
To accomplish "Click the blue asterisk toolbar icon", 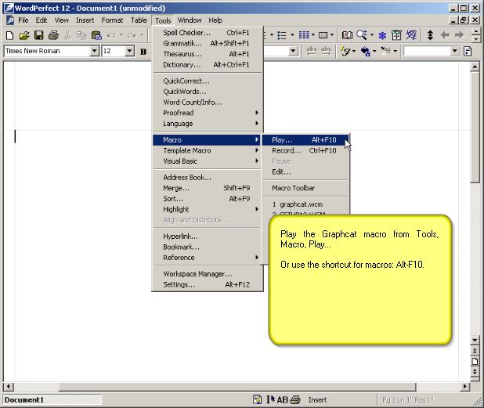I will point(382,35).
